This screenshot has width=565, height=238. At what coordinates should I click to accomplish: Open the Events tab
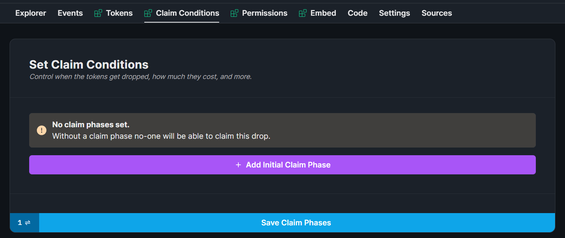(x=70, y=13)
